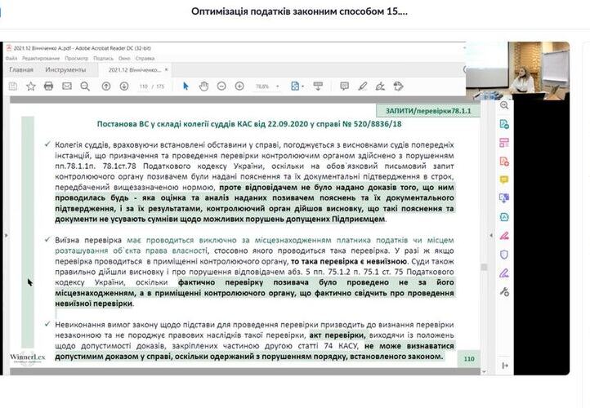Go to previous page arrow
This screenshot has height=408, width=590.
106,86
